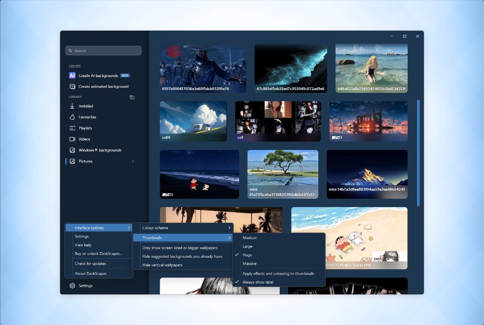This screenshot has width=484, height=325.
Task: Click the Pictures folder icon in sidebar
Action: tap(72, 162)
